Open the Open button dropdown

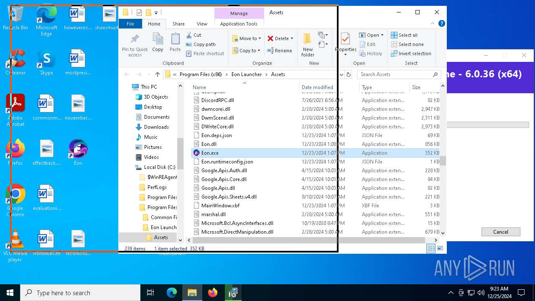click(x=382, y=35)
